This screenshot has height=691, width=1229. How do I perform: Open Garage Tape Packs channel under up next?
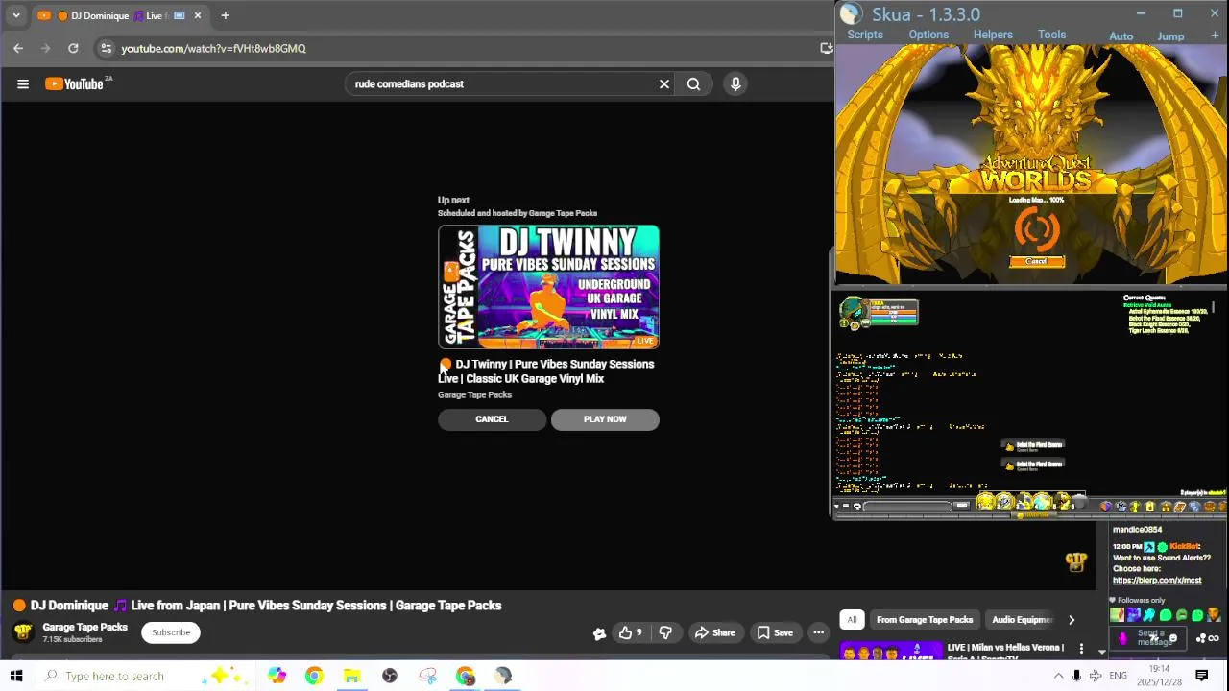tap(474, 395)
